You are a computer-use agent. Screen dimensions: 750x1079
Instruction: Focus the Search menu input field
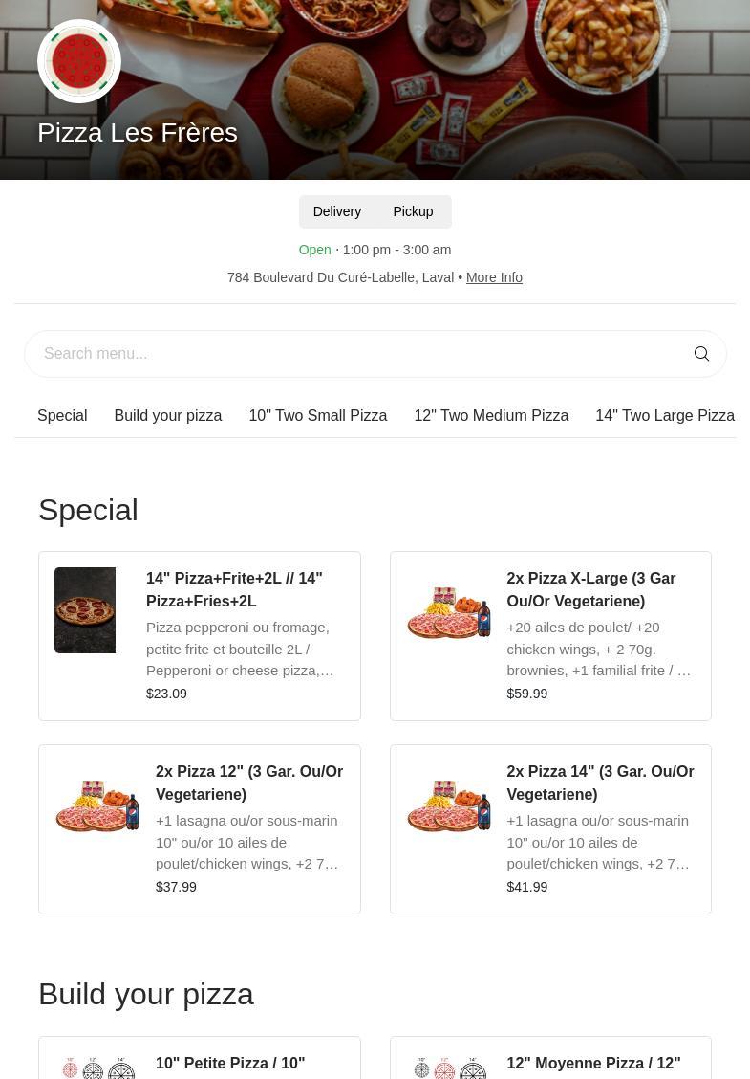click(x=354, y=354)
